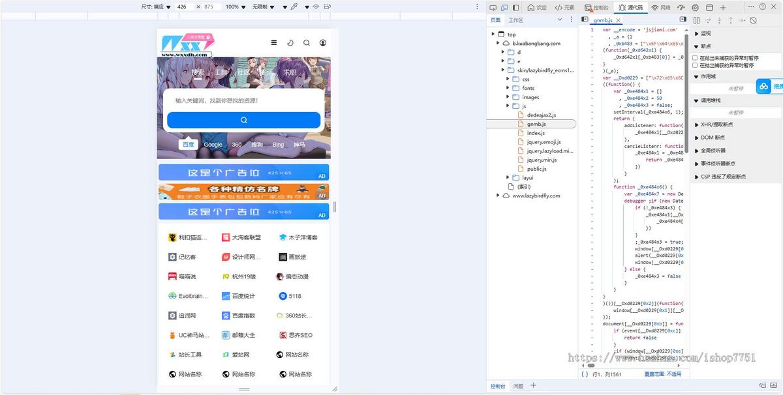Screen dimensions: 783x395
Task: Click the blue search button on webpage
Action: [x=244, y=120]
